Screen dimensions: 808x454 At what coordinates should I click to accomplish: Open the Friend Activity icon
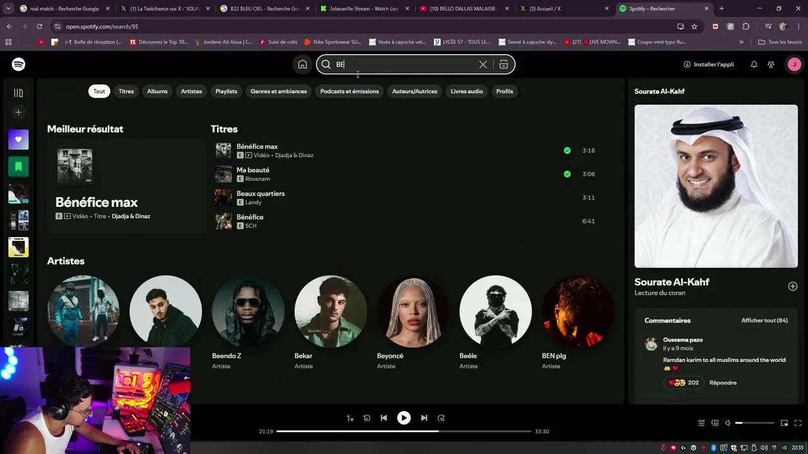[x=771, y=64]
